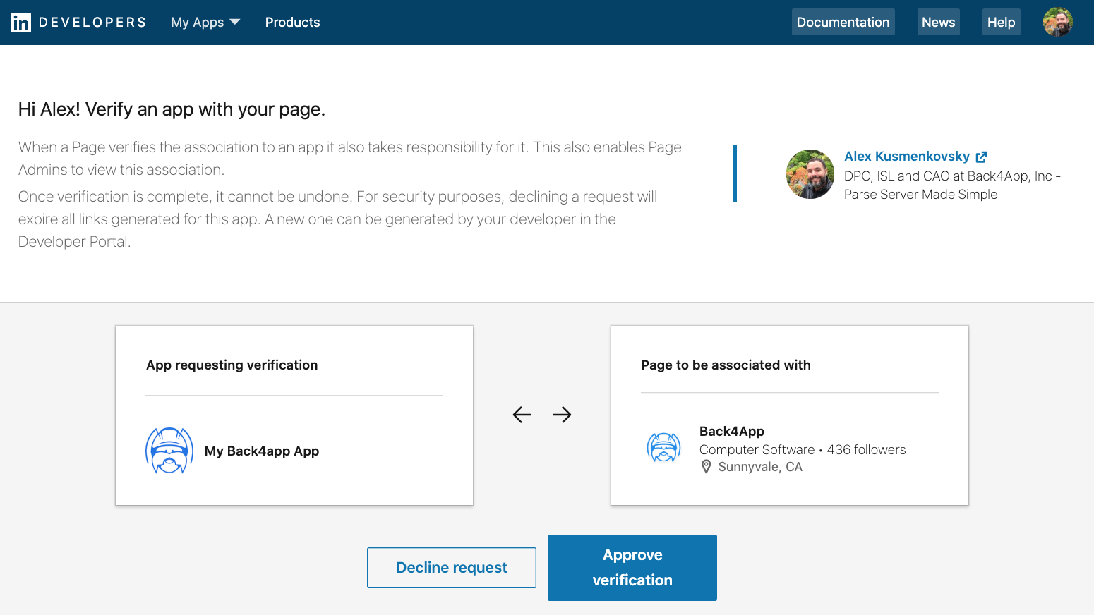Screen dimensions: 1094x615
Task: Open the Products menu item
Action: click(292, 23)
